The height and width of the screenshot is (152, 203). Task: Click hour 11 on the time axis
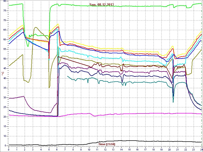click(x=97, y=149)
